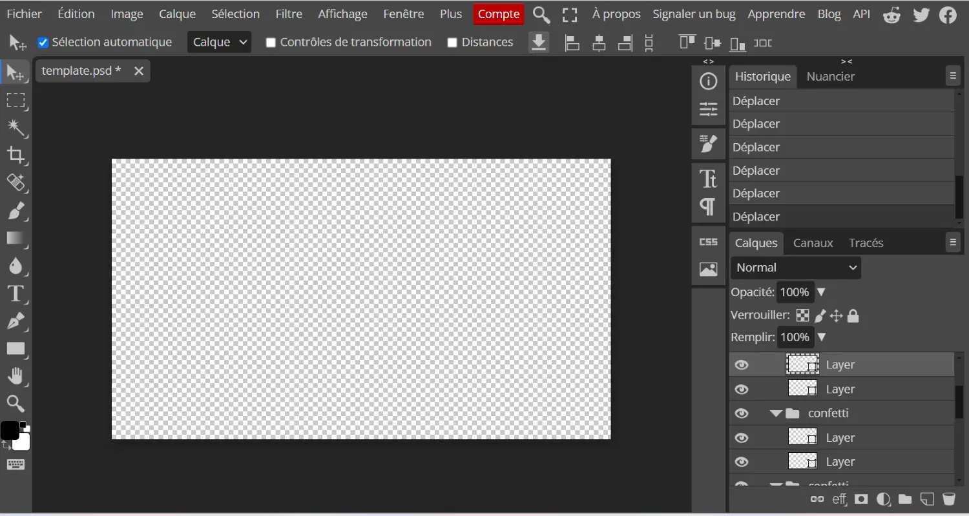Screen dimensions: 969x516
Task: Add raster mask icon
Action: tap(861, 499)
